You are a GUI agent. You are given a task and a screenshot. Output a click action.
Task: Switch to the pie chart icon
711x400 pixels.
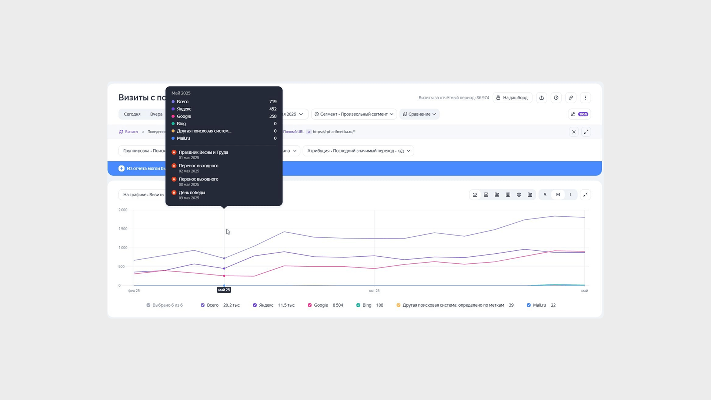[519, 195]
